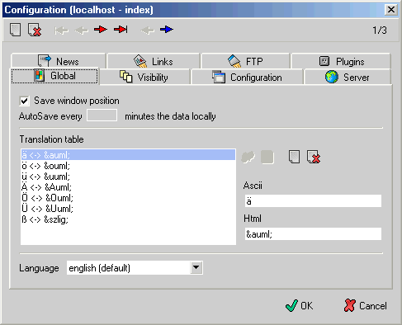Select the 'ß <-> &szlig;' table row
402x325 pixels.
[x=128, y=219]
